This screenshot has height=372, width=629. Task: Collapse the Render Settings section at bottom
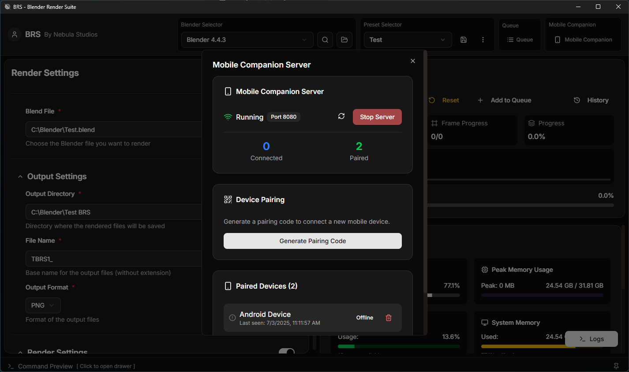(20, 352)
